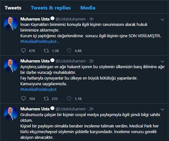Reply to the SON VERİLMİŞTİR tweet
169x141 pixels.
[x=23, y=51]
